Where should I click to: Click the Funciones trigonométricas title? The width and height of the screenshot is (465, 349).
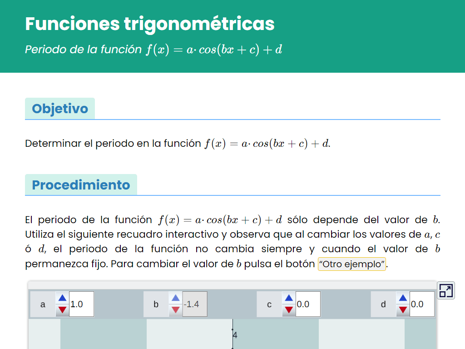pyautogui.click(x=150, y=24)
